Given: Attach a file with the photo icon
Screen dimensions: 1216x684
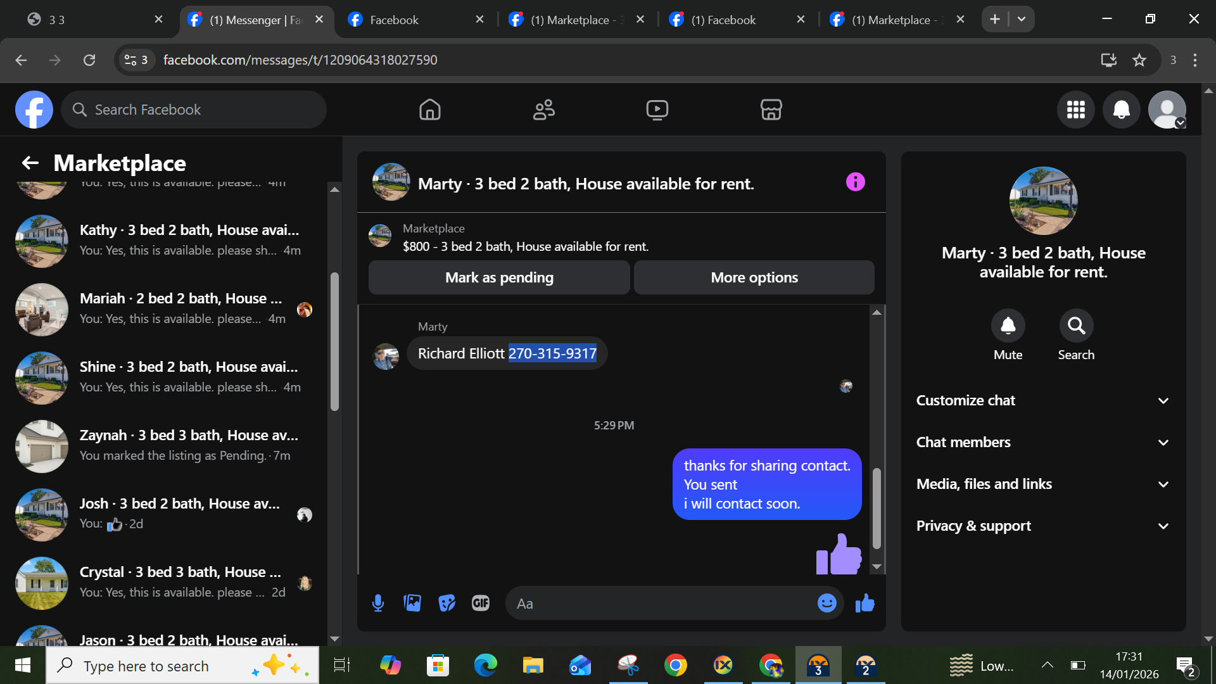Looking at the screenshot, I should click(x=412, y=603).
